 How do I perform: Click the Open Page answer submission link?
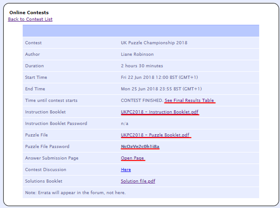[x=132, y=158]
